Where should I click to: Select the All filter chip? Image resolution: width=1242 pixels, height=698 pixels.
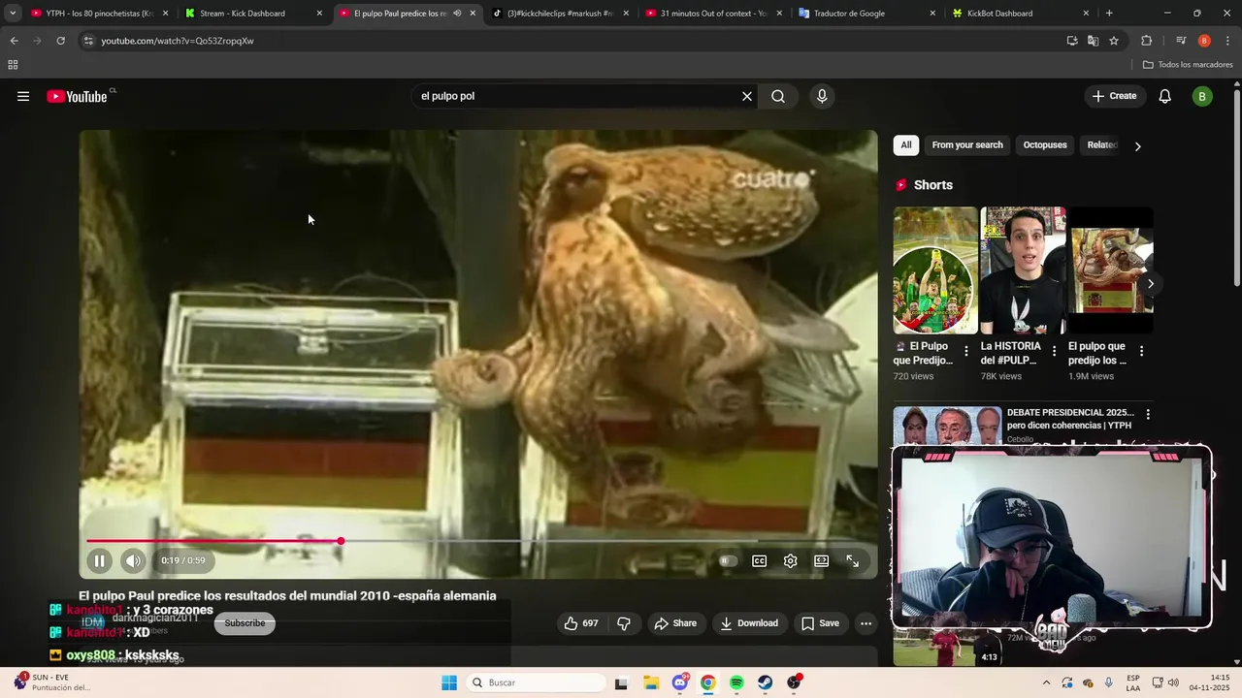click(906, 145)
